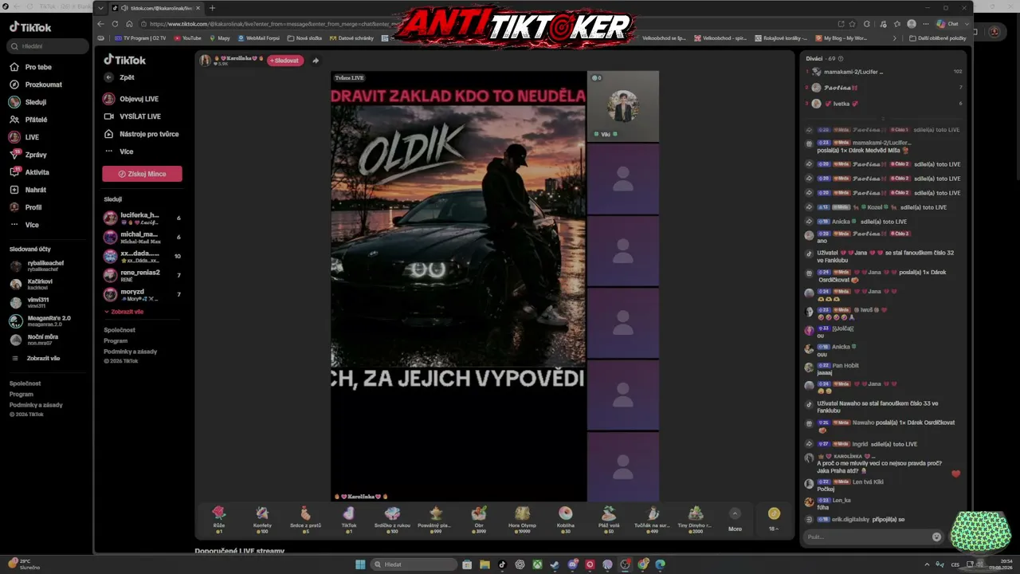Open the inner Více menu under Nástroje
Viewport: 1020px width, 574px height.
[119, 151]
